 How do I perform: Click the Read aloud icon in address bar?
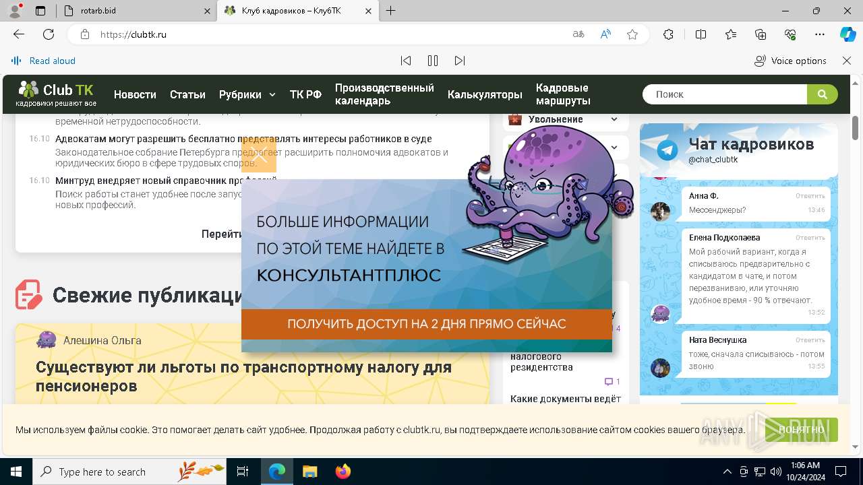605,34
